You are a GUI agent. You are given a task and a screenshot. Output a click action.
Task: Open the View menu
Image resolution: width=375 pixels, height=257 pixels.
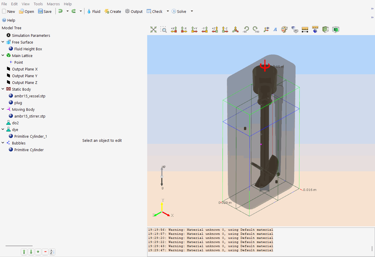(26, 4)
